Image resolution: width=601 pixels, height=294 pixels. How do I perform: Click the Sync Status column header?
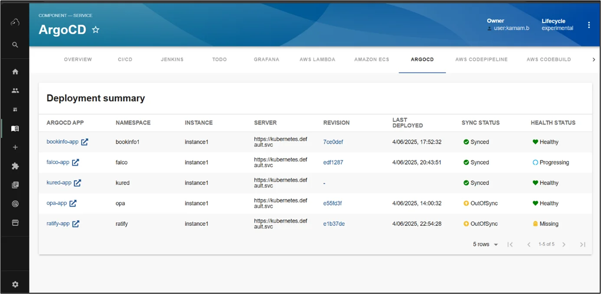480,123
